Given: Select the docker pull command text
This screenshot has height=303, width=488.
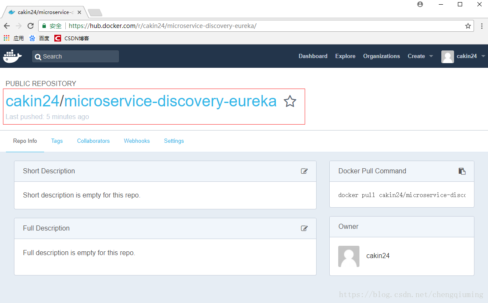Looking at the screenshot, I should point(402,195).
